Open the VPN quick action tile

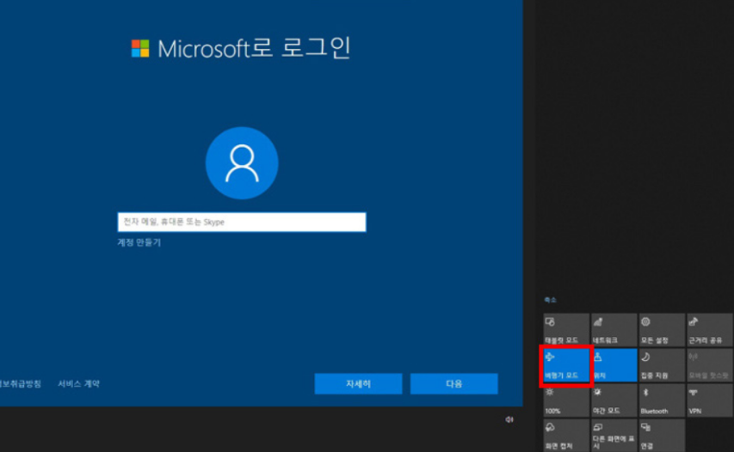tap(710, 400)
